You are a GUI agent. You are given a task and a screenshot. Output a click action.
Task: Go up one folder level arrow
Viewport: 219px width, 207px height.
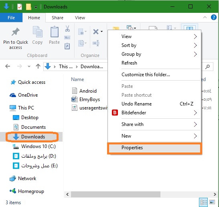point(38,66)
